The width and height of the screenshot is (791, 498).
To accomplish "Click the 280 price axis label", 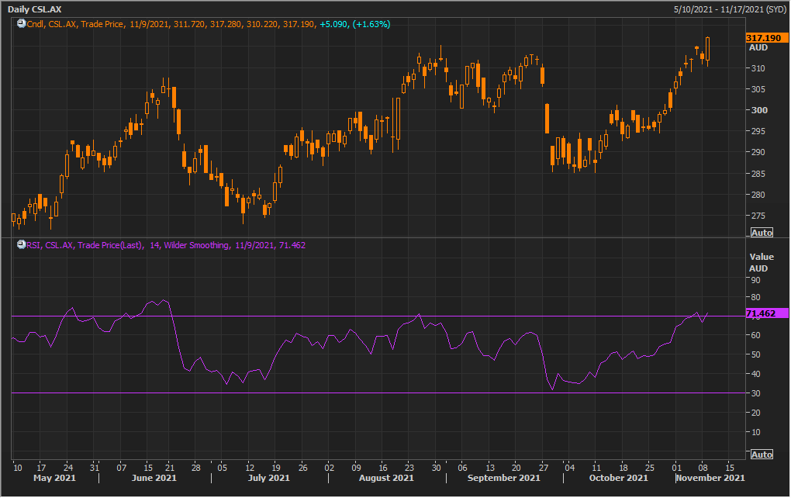I will click(x=758, y=195).
